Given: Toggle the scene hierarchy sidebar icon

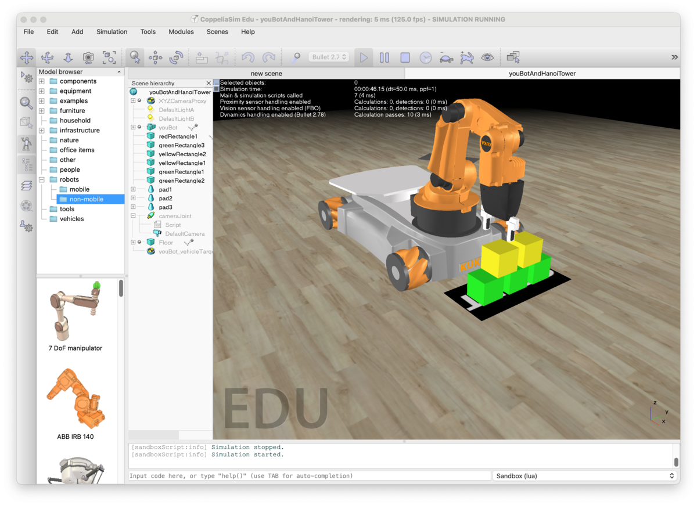Looking at the screenshot, I should coord(27,164).
